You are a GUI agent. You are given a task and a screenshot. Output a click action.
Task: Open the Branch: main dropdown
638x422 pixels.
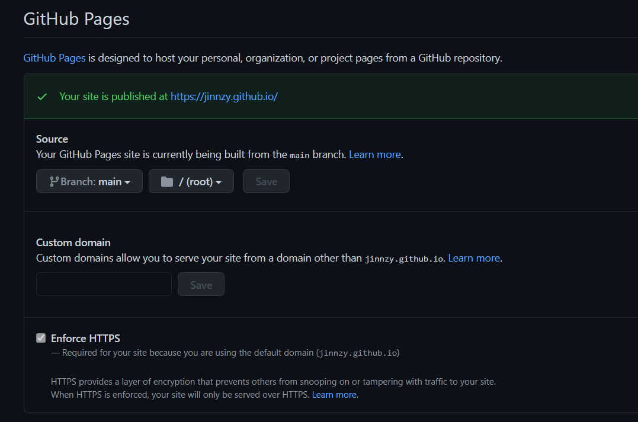tap(89, 182)
